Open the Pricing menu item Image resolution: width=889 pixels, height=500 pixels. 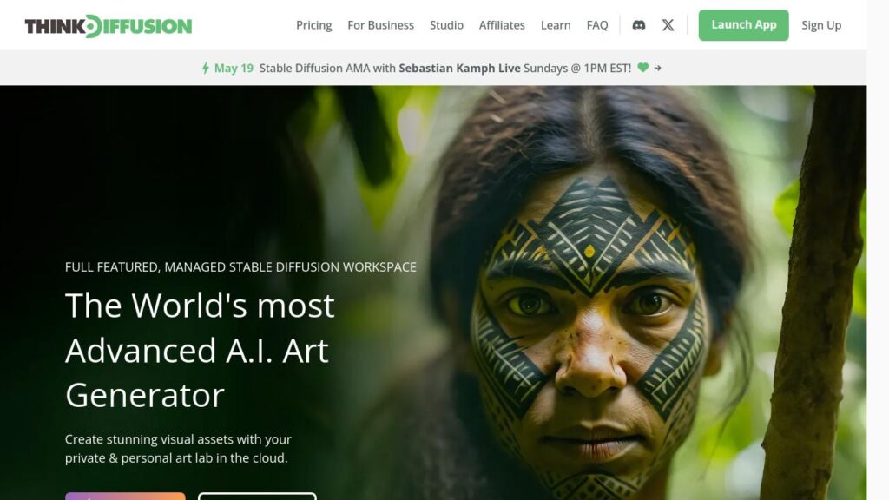pos(313,25)
